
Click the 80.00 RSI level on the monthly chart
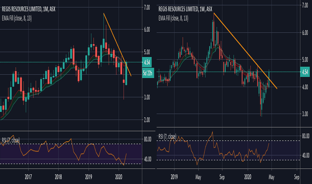(147, 139)
